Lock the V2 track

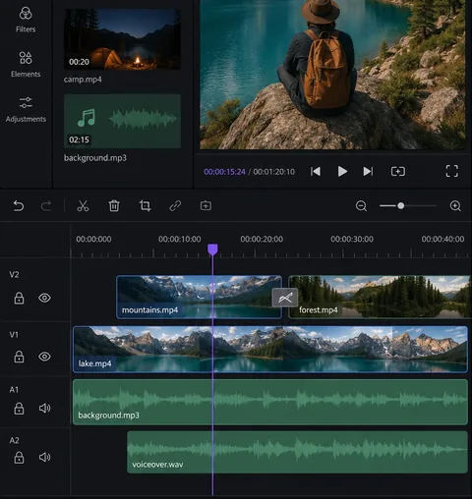pyautogui.click(x=19, y=298)
